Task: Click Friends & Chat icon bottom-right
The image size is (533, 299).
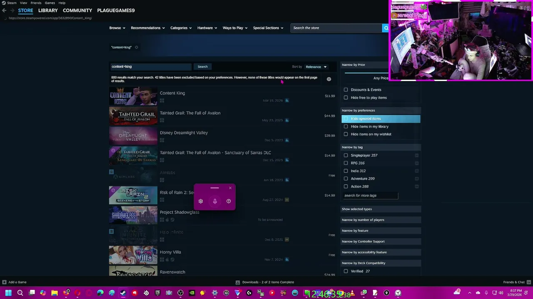Action: pos(528,282)
